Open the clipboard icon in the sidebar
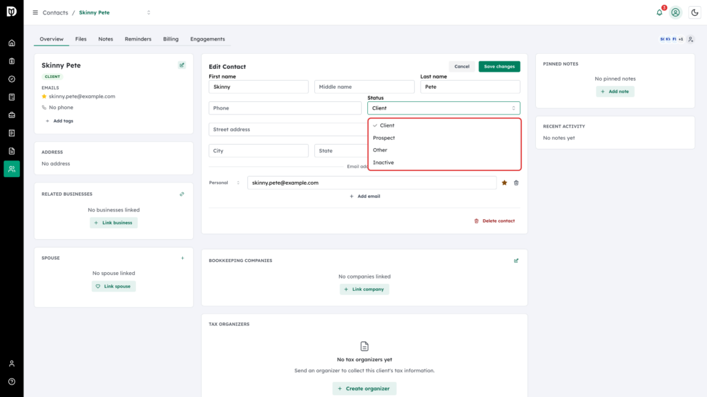The height and width of the screenshot is (397, 707). point(12,61)
